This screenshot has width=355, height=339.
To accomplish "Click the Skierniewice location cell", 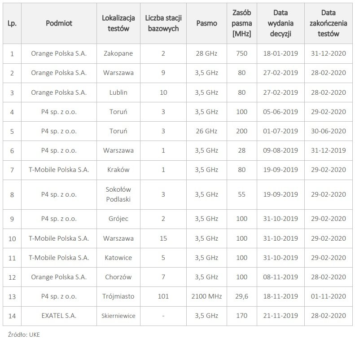I will click(118, 316).
